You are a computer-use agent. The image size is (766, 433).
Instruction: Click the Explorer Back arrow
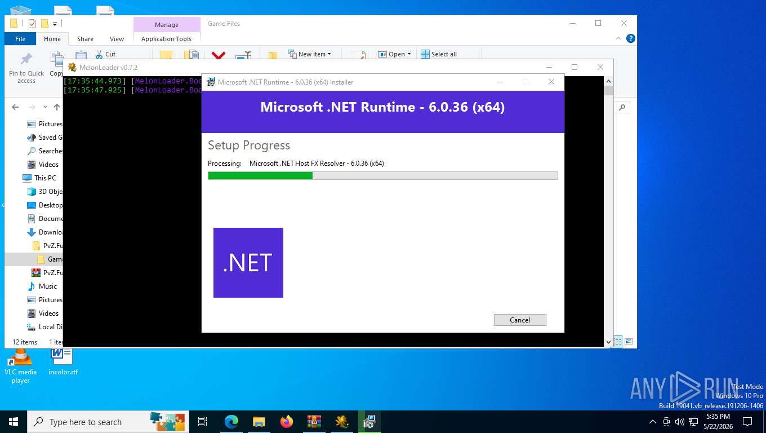(x=15, y=107)
